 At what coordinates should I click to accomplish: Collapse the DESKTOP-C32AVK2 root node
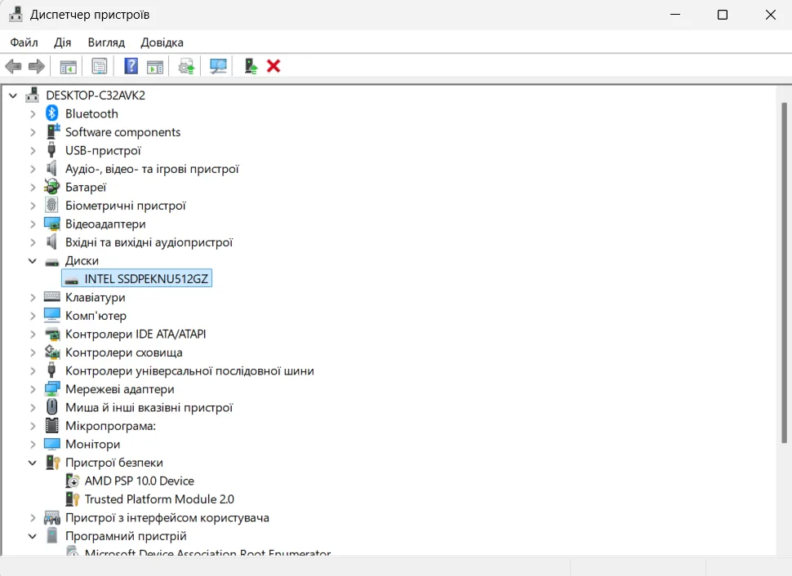click(x=13, y=95)
